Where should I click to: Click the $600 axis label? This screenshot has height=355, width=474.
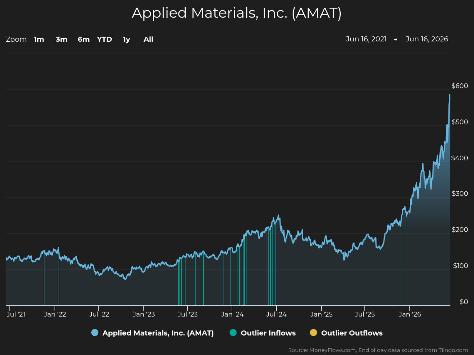pos(460,86)
